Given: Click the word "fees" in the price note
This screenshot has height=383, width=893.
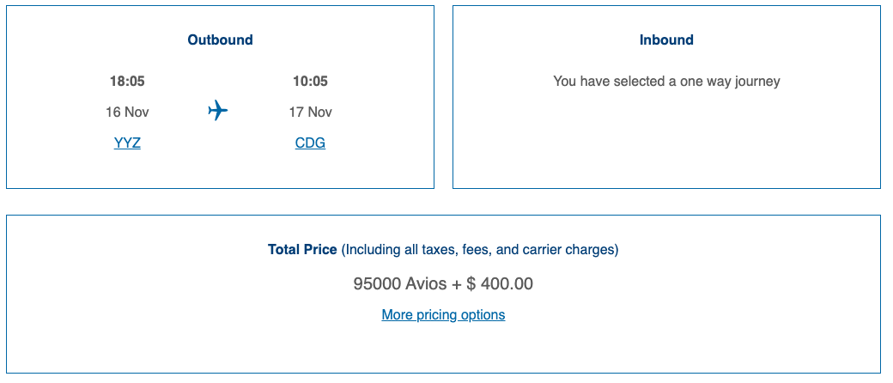Looking at the screenshot, I should [x=477, y=250].
